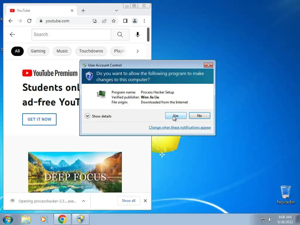Toggle the Chrome side panel icon
This screenshot has width=300, height=225.
pyautogui.click(x=125, y=21)
